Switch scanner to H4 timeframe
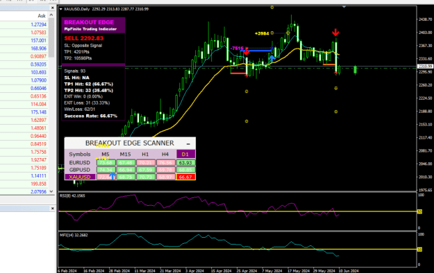 click(x=165, y=155)
